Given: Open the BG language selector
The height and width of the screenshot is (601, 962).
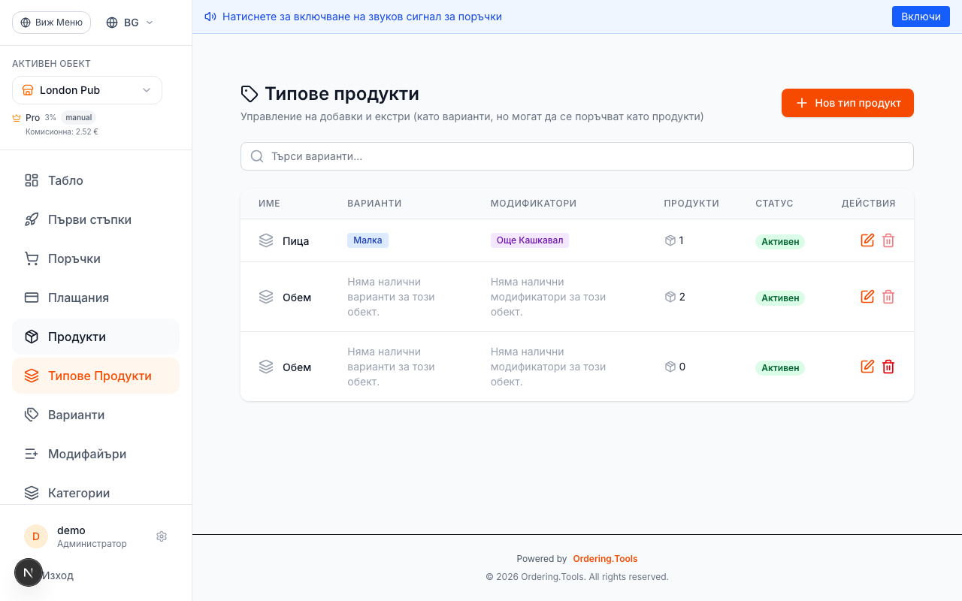Looking at the screenshot, I should point(130,23).
